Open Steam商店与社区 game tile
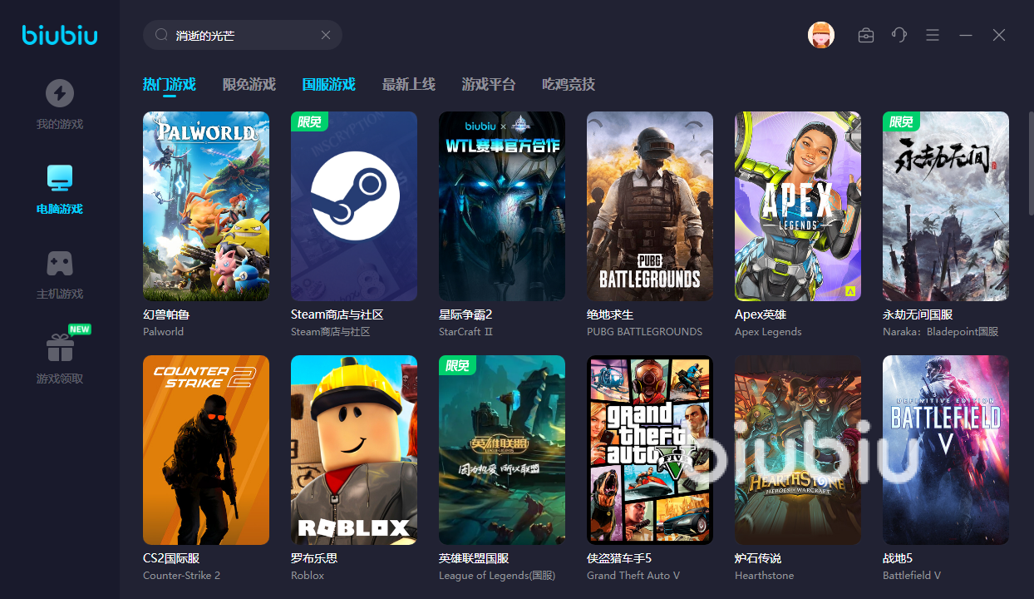This screenshot has width=1034, height=599. tap(354, 206)
